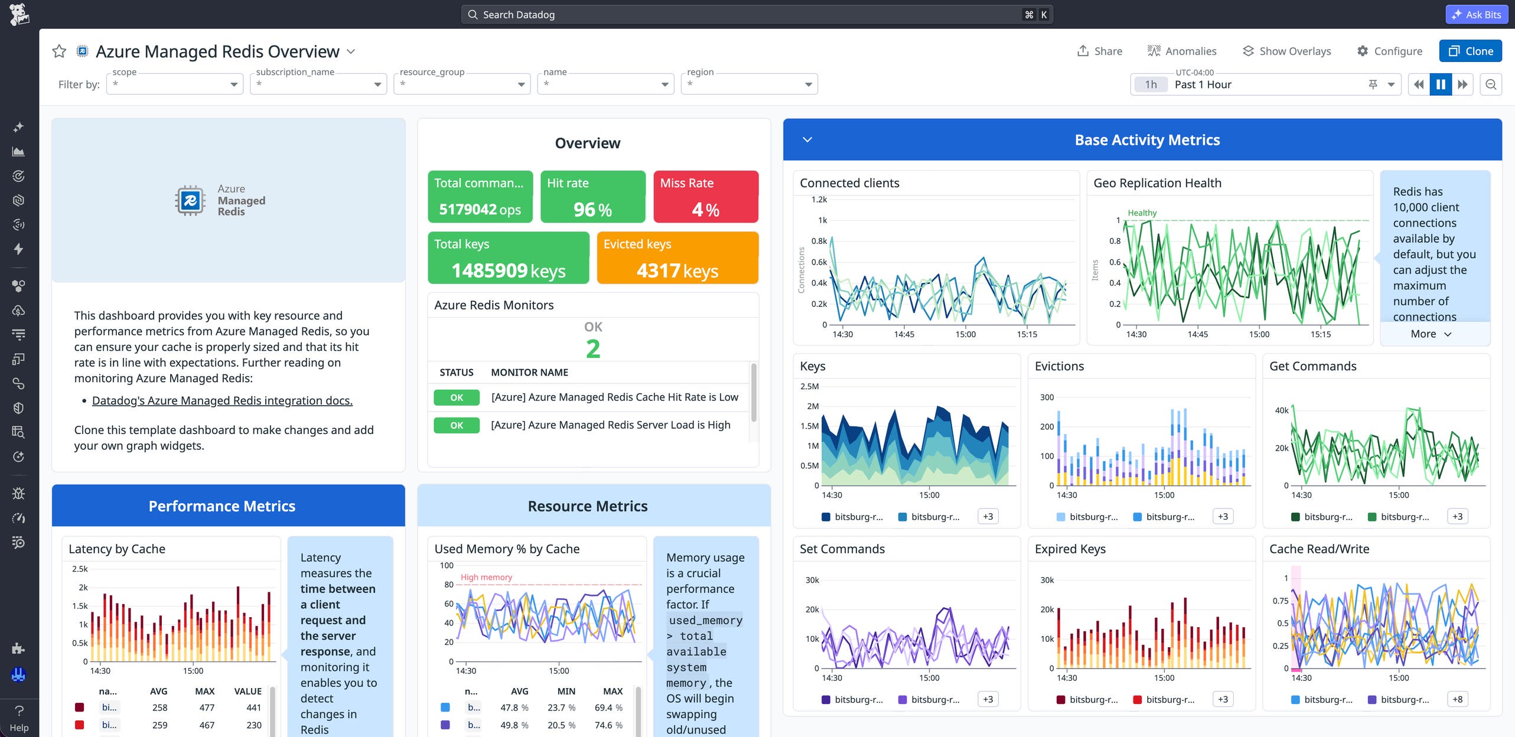Click the Datadog logo icon
This screenshot has height=737, width=1515.
[19, 14]
